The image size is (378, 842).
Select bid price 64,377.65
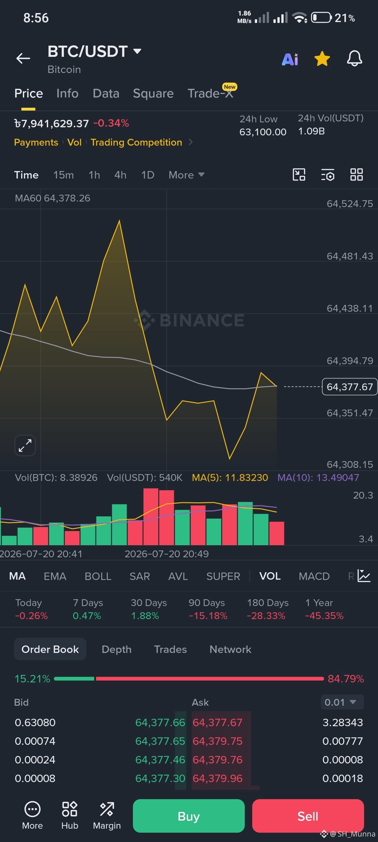[x=160, y=741]
